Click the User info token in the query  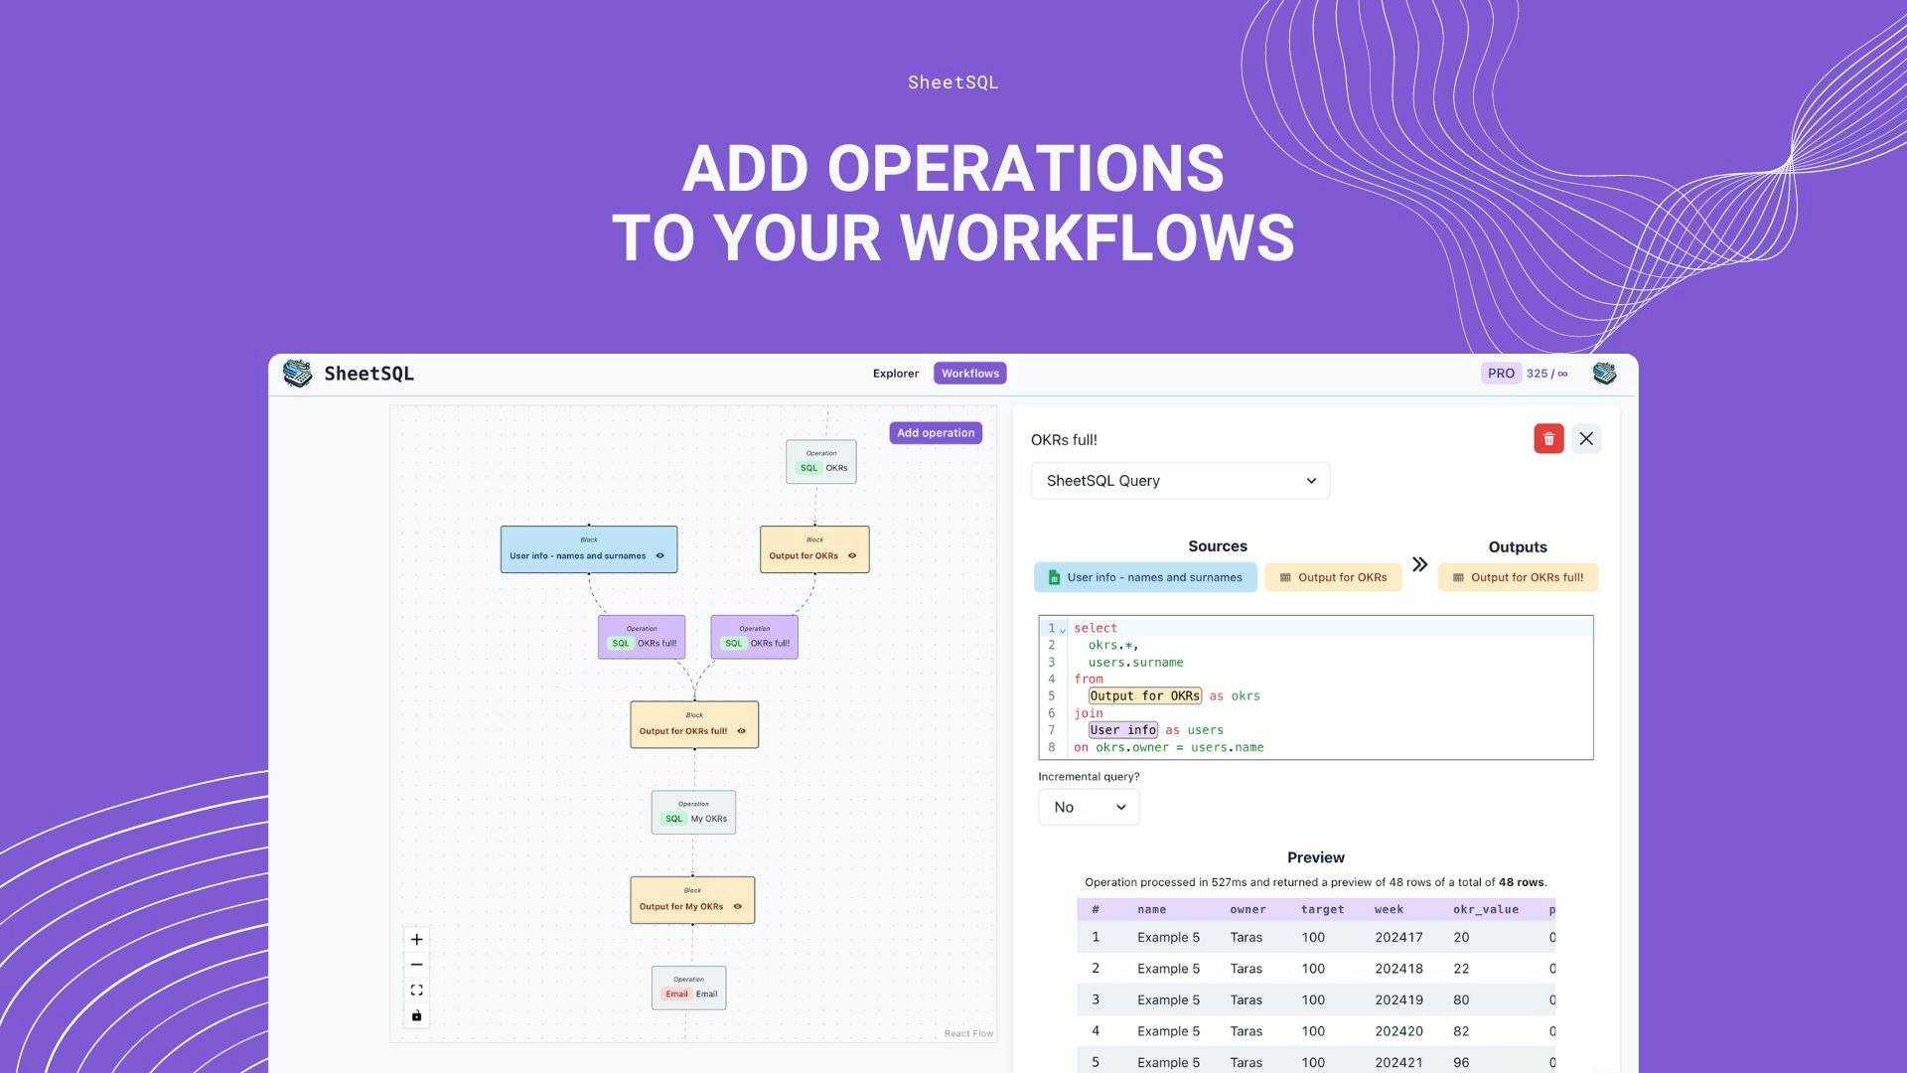point(1123,729)
